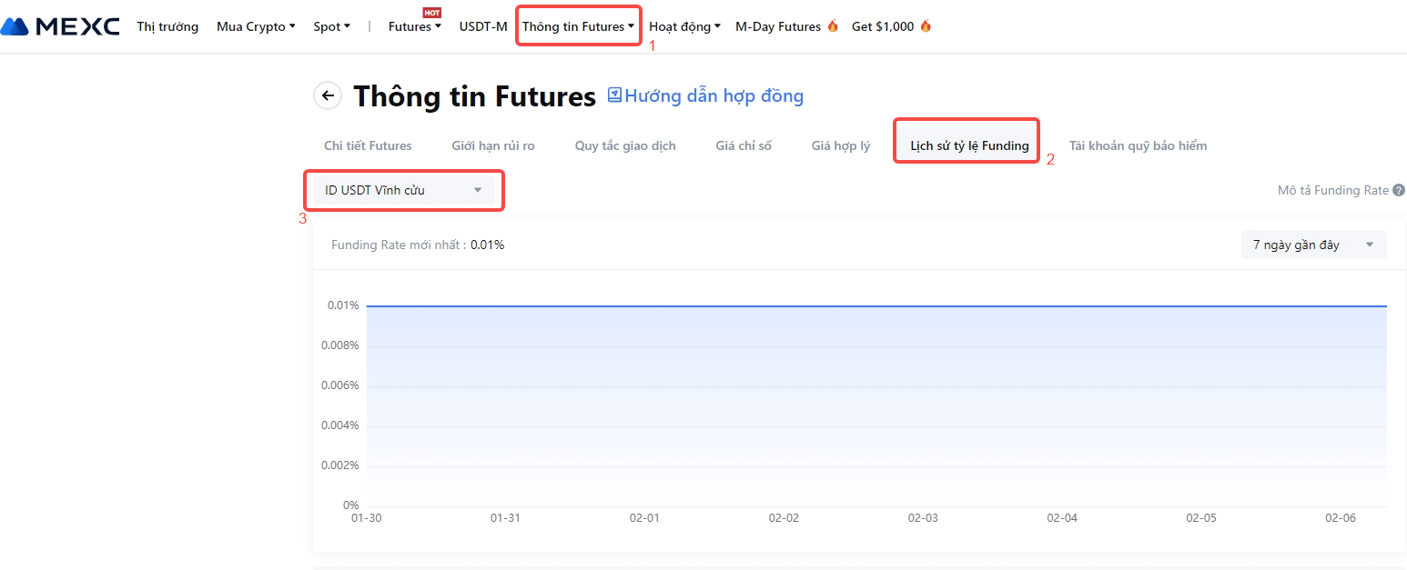Expand the Hoạt động menu

click(x=684, y=26)
